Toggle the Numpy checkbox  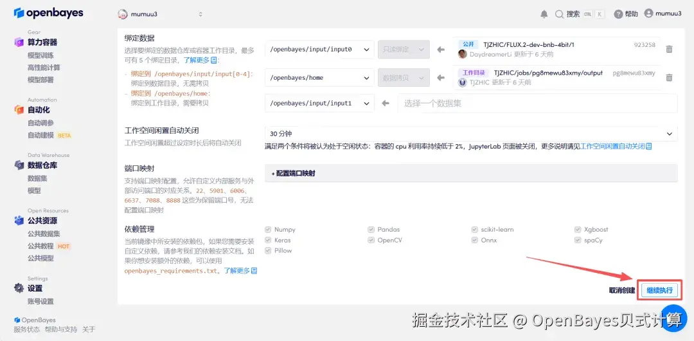268,230
